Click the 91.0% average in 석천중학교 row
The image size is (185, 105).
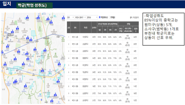(99, 37)
